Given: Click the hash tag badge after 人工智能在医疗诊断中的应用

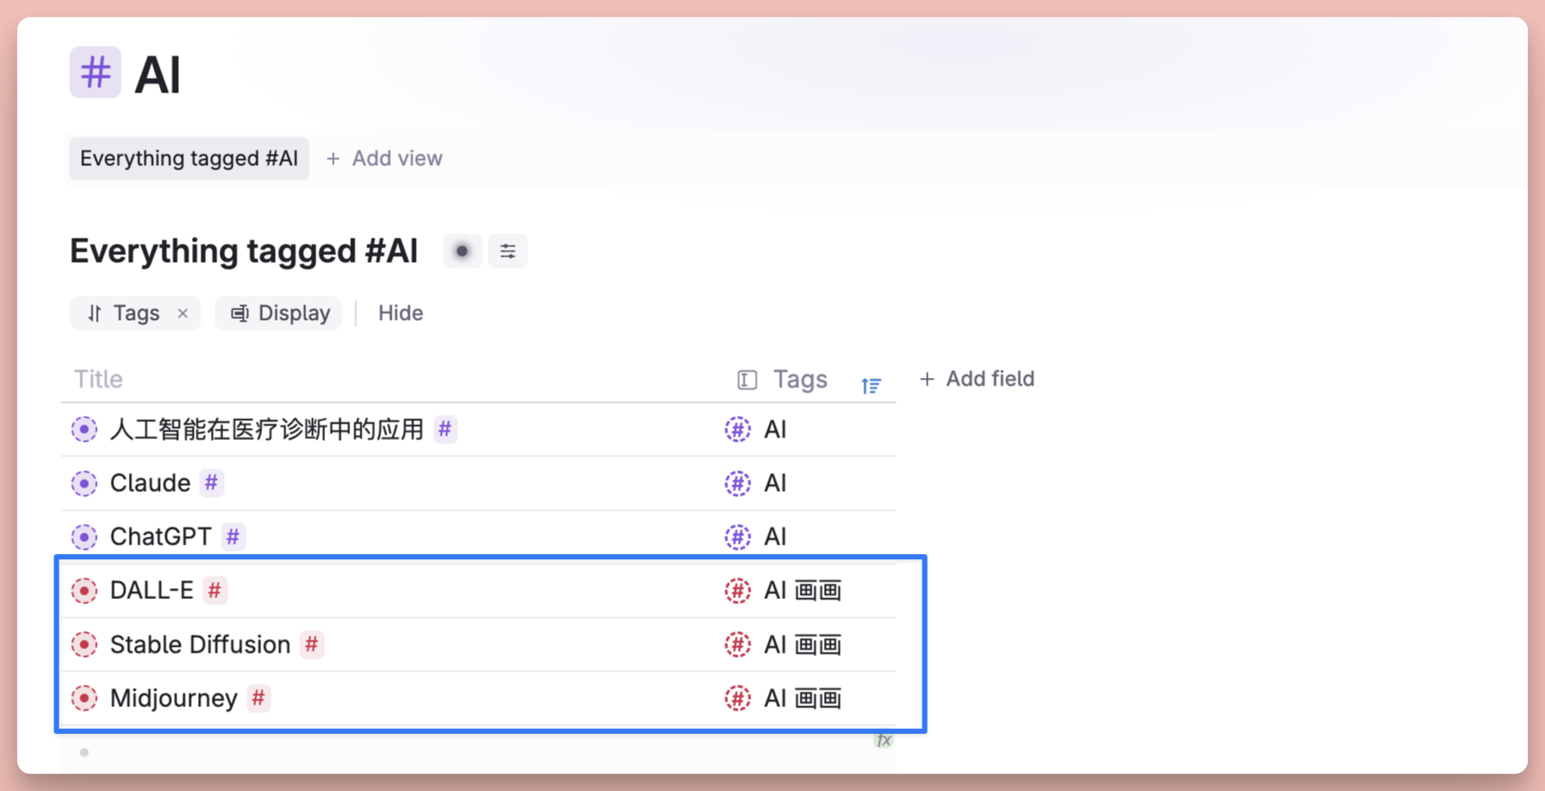Looking at the screenshot, I should point(445,429).
